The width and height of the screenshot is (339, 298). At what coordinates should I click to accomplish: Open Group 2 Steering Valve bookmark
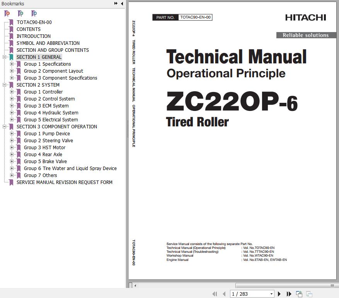tap(48, 141)
